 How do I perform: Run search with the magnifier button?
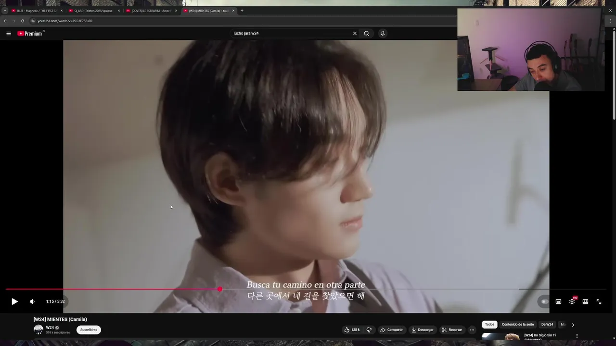click(x=366, y=33)
